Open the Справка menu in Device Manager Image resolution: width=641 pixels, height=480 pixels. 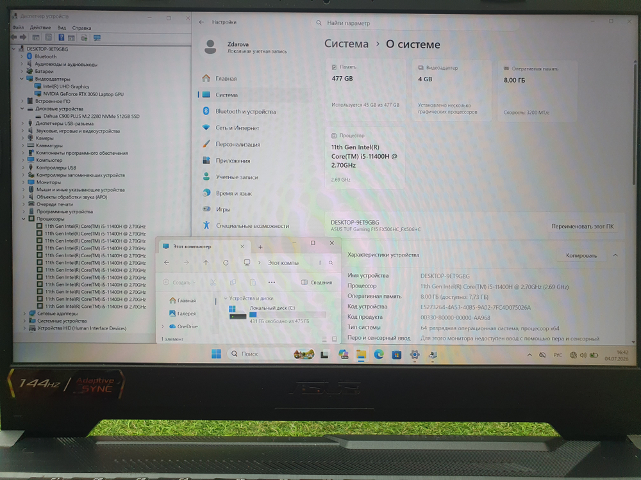(81, 28)
